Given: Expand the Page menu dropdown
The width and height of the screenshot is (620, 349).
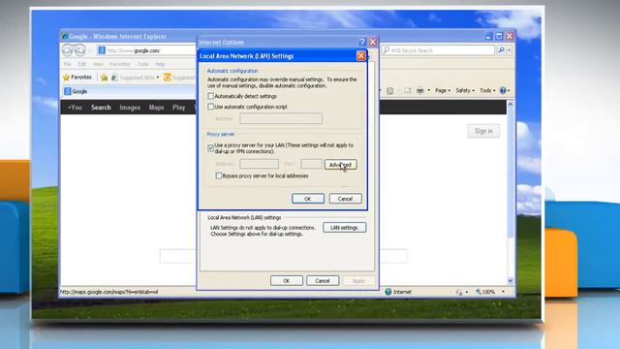Looking at the screenshot, I should [443, 90].
